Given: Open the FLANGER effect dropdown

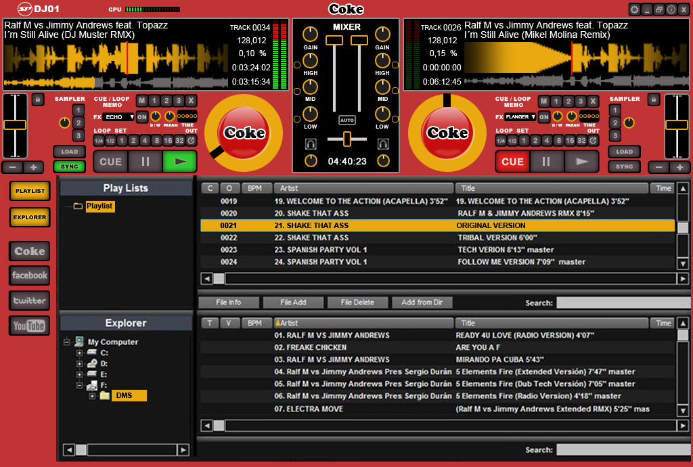Looking at the screenshot, I should [520, 117].
